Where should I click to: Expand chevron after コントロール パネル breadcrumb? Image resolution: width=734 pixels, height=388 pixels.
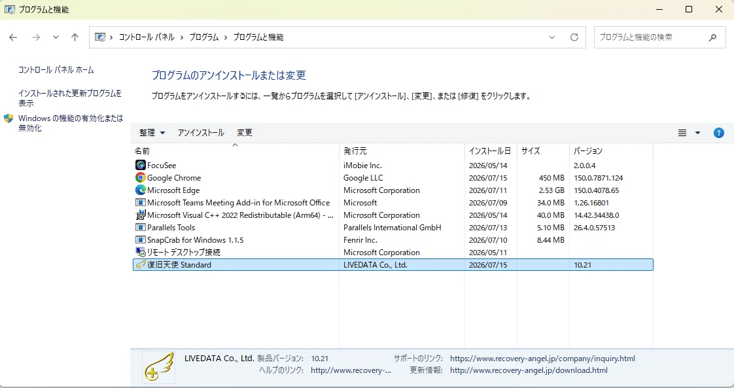(182, 37)
